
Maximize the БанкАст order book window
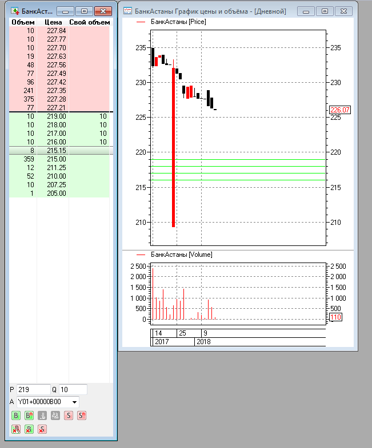84,11
